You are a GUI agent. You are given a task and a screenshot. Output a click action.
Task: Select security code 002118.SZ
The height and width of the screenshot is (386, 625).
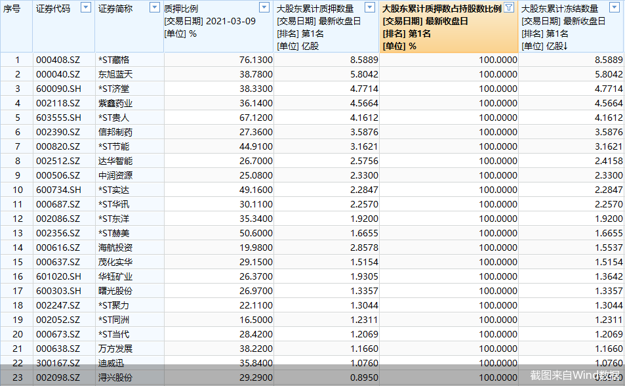coord(58,103)
